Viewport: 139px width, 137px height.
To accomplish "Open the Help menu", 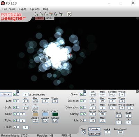I will (x=46, y=9).
